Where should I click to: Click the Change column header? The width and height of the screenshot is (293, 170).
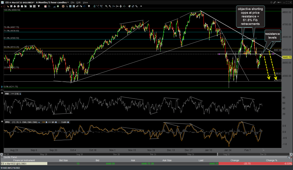235,160
